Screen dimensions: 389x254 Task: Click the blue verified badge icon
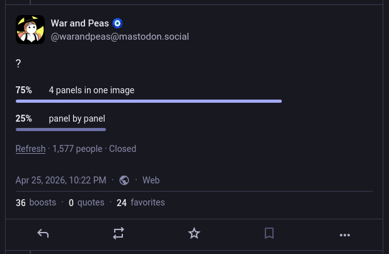point(117,23)
